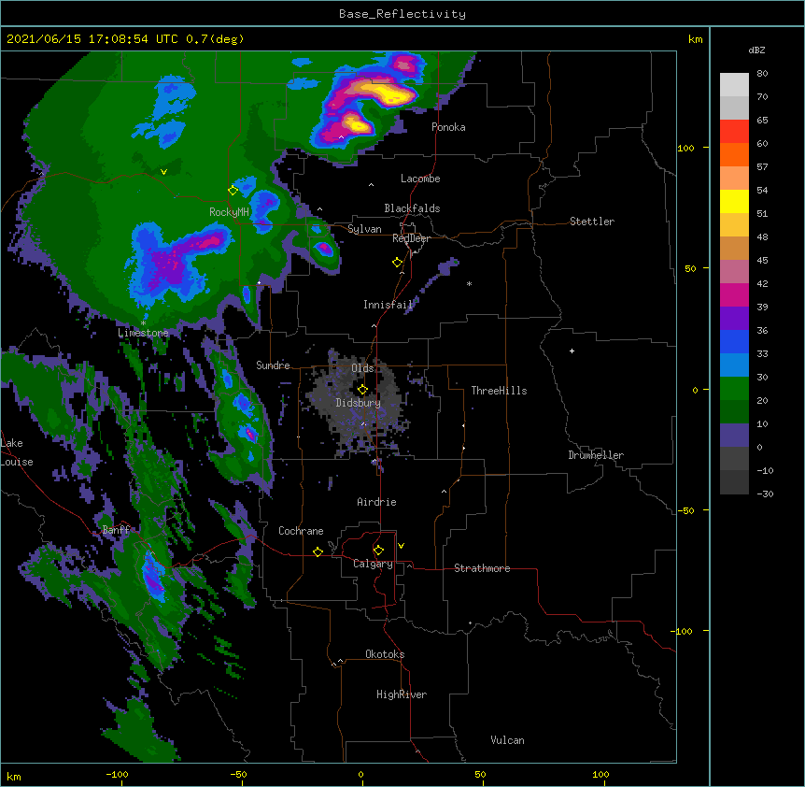Click the white plus marker north of Drumheller
Image resolution: width=805 pixels, height=787 pixels.
coord(572,351)
